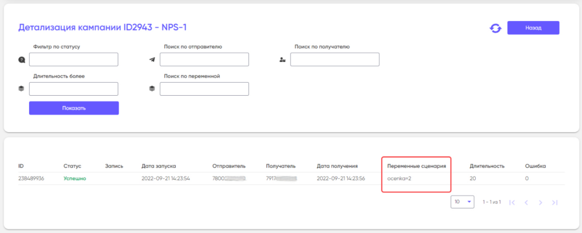Focus the Длительность более field
582x233 pixels.
click(x=73, y=89)
